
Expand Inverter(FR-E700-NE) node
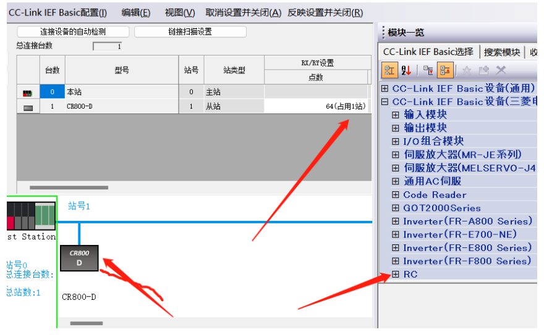click(396, 234)
